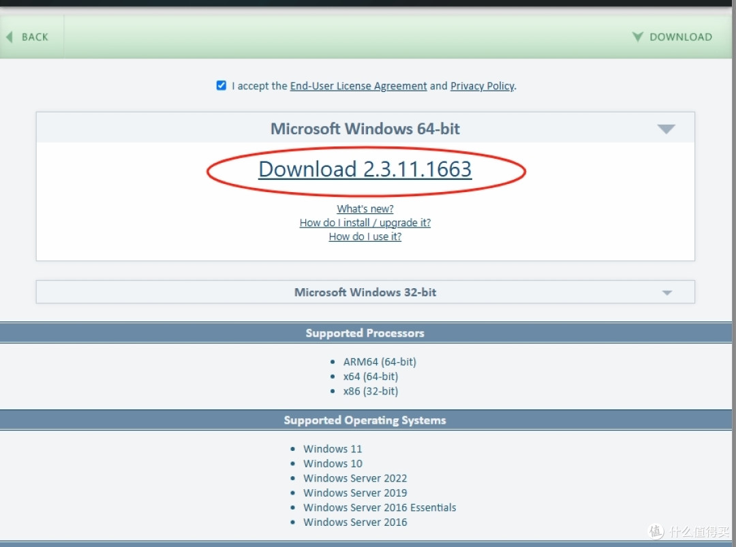Image resolution: width=736 pixels, height=547 pixels.
Task: Expand the Microsoft Windows 32-bit section arrow
Action: [666, 293]
